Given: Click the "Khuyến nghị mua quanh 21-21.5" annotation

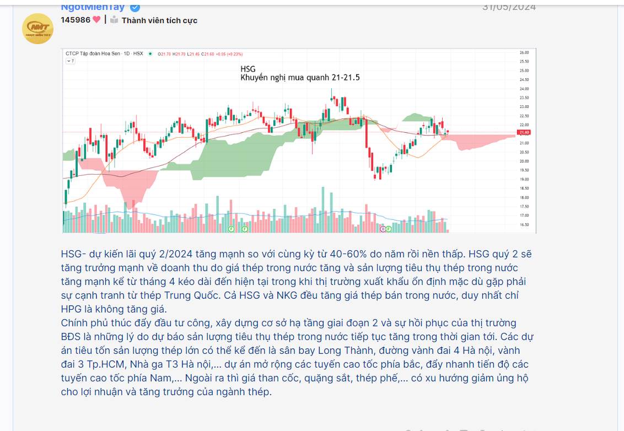Looking at the screenshot, I should [x=300, y=78].
